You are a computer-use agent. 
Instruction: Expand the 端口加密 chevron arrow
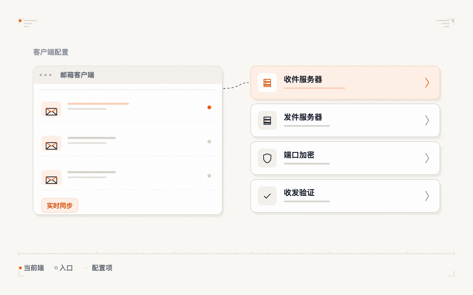tap(427, 158)
